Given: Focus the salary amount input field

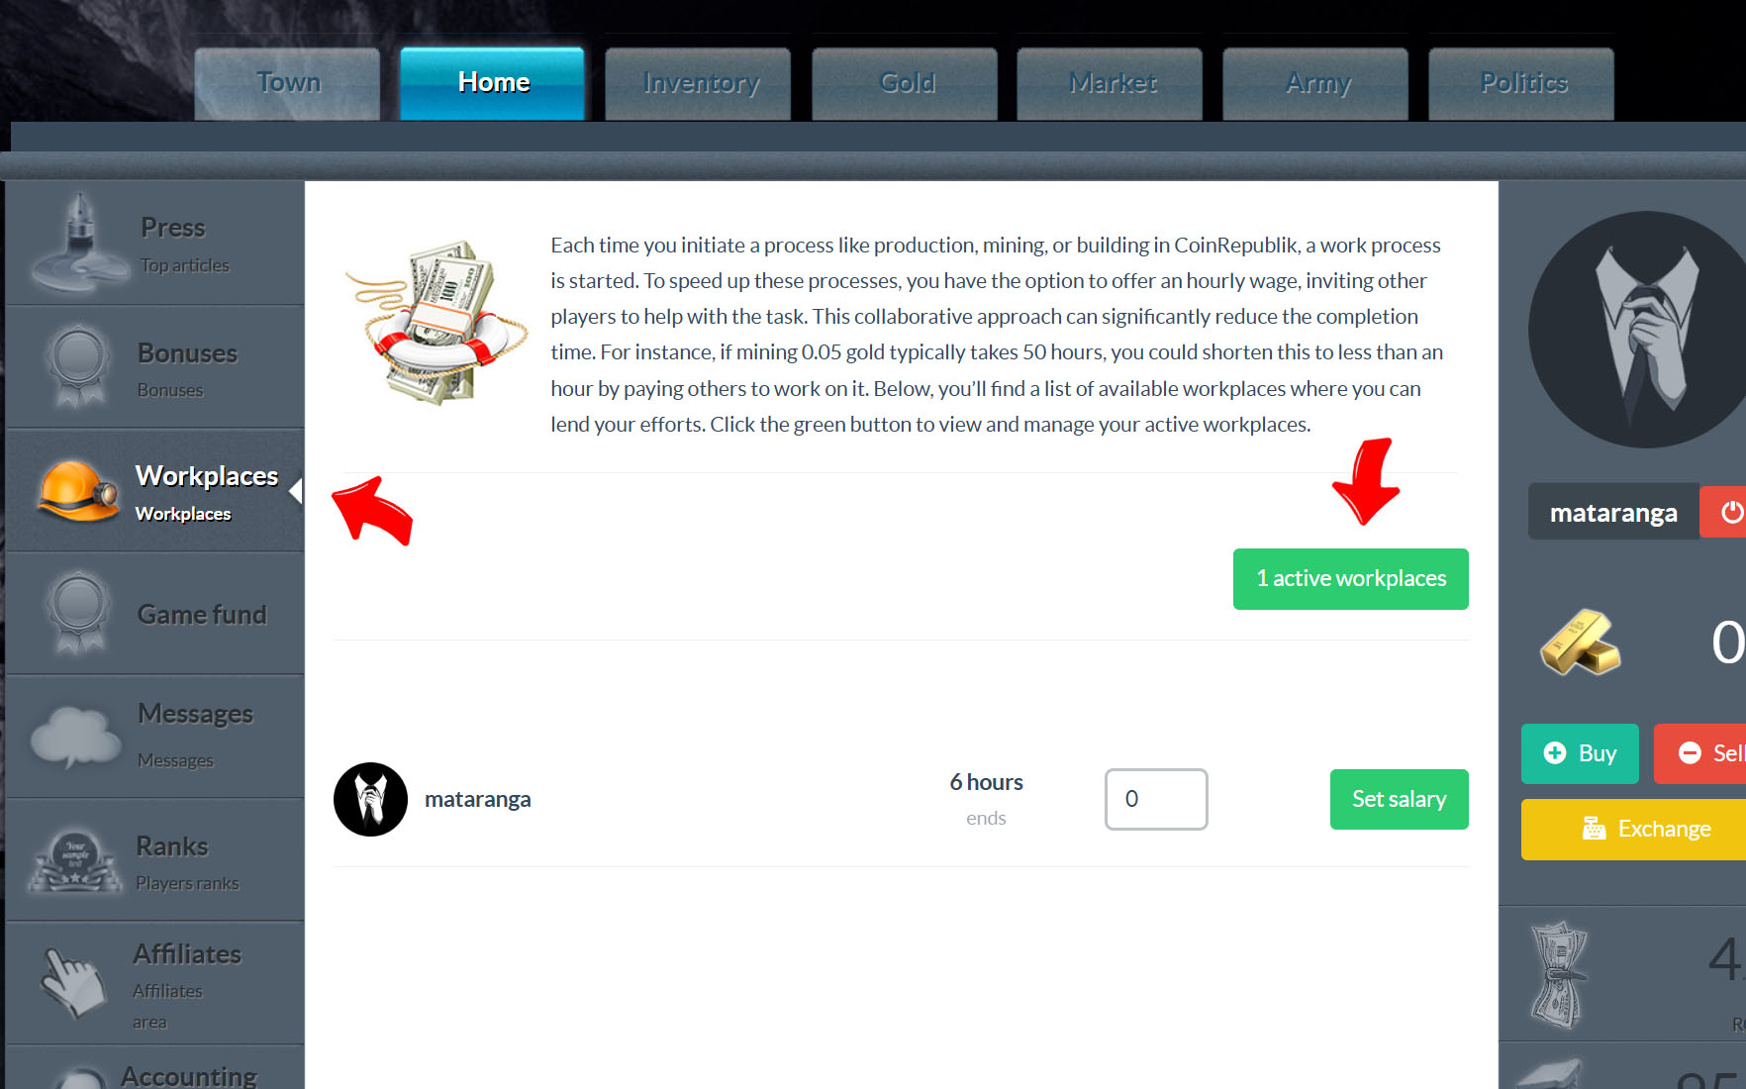Looking at the screenshot, I should point(1156,799).
